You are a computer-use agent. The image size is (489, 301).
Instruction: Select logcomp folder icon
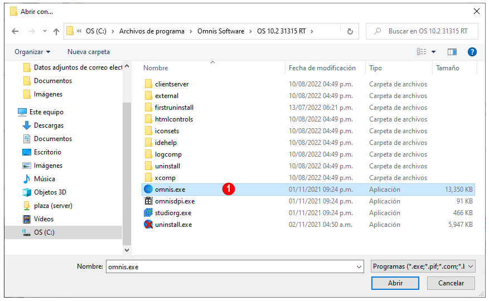[148, 154]
